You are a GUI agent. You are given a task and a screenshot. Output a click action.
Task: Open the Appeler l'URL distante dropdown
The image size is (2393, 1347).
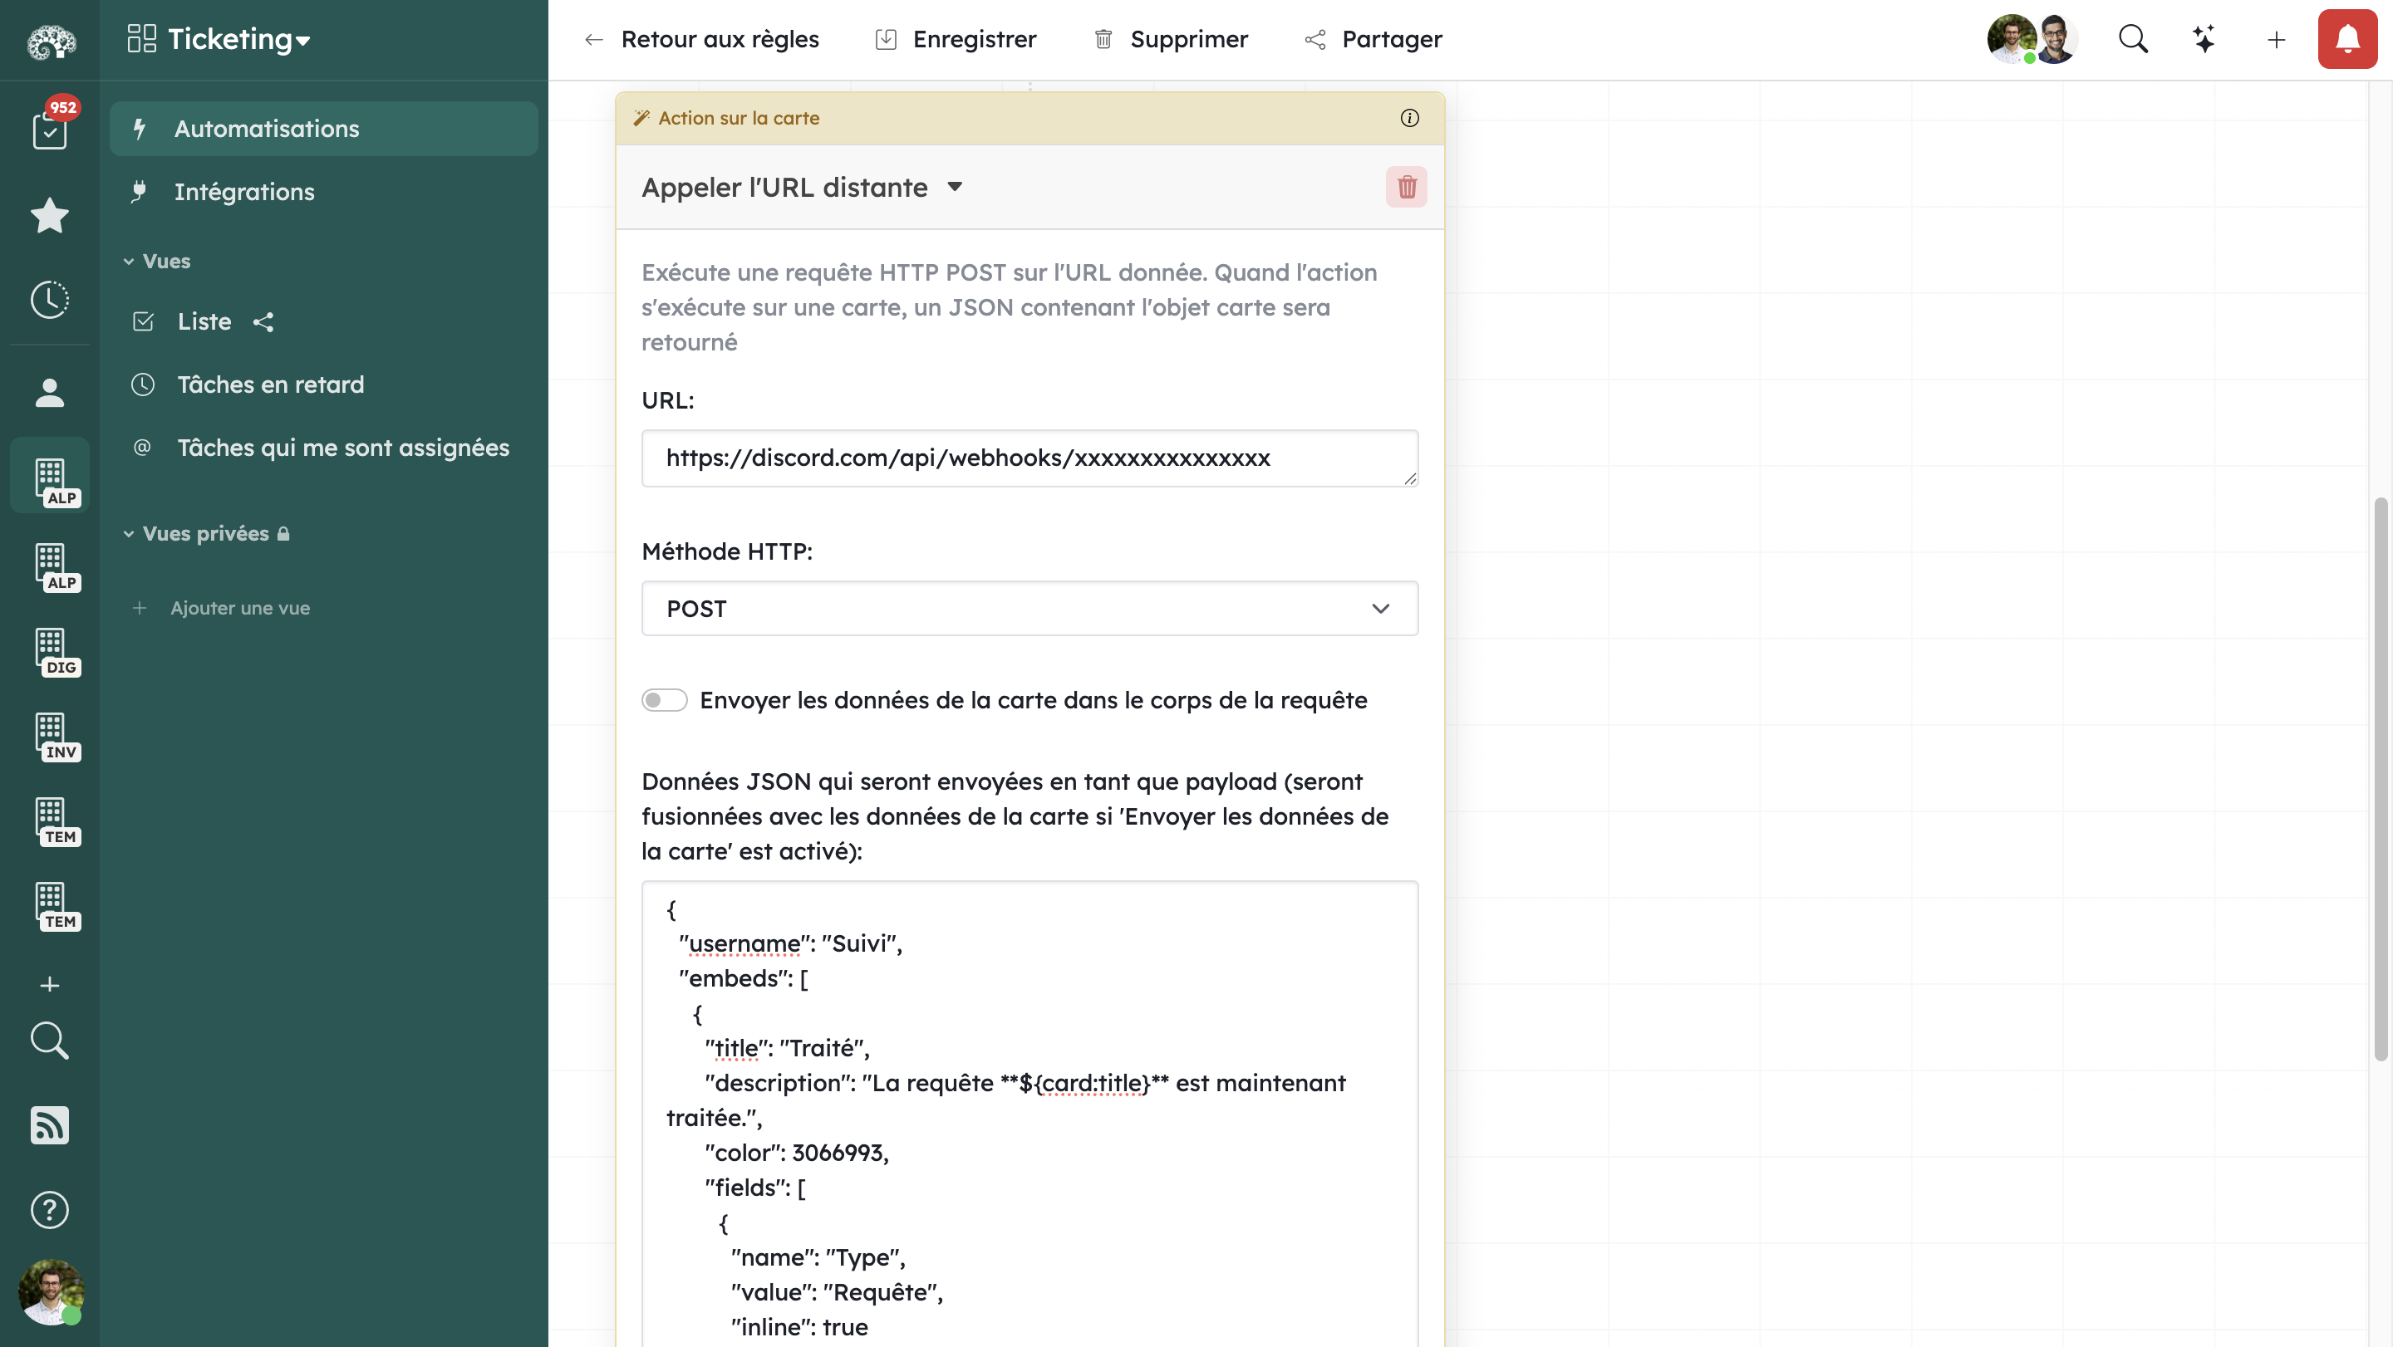click(x=956, y=187)
